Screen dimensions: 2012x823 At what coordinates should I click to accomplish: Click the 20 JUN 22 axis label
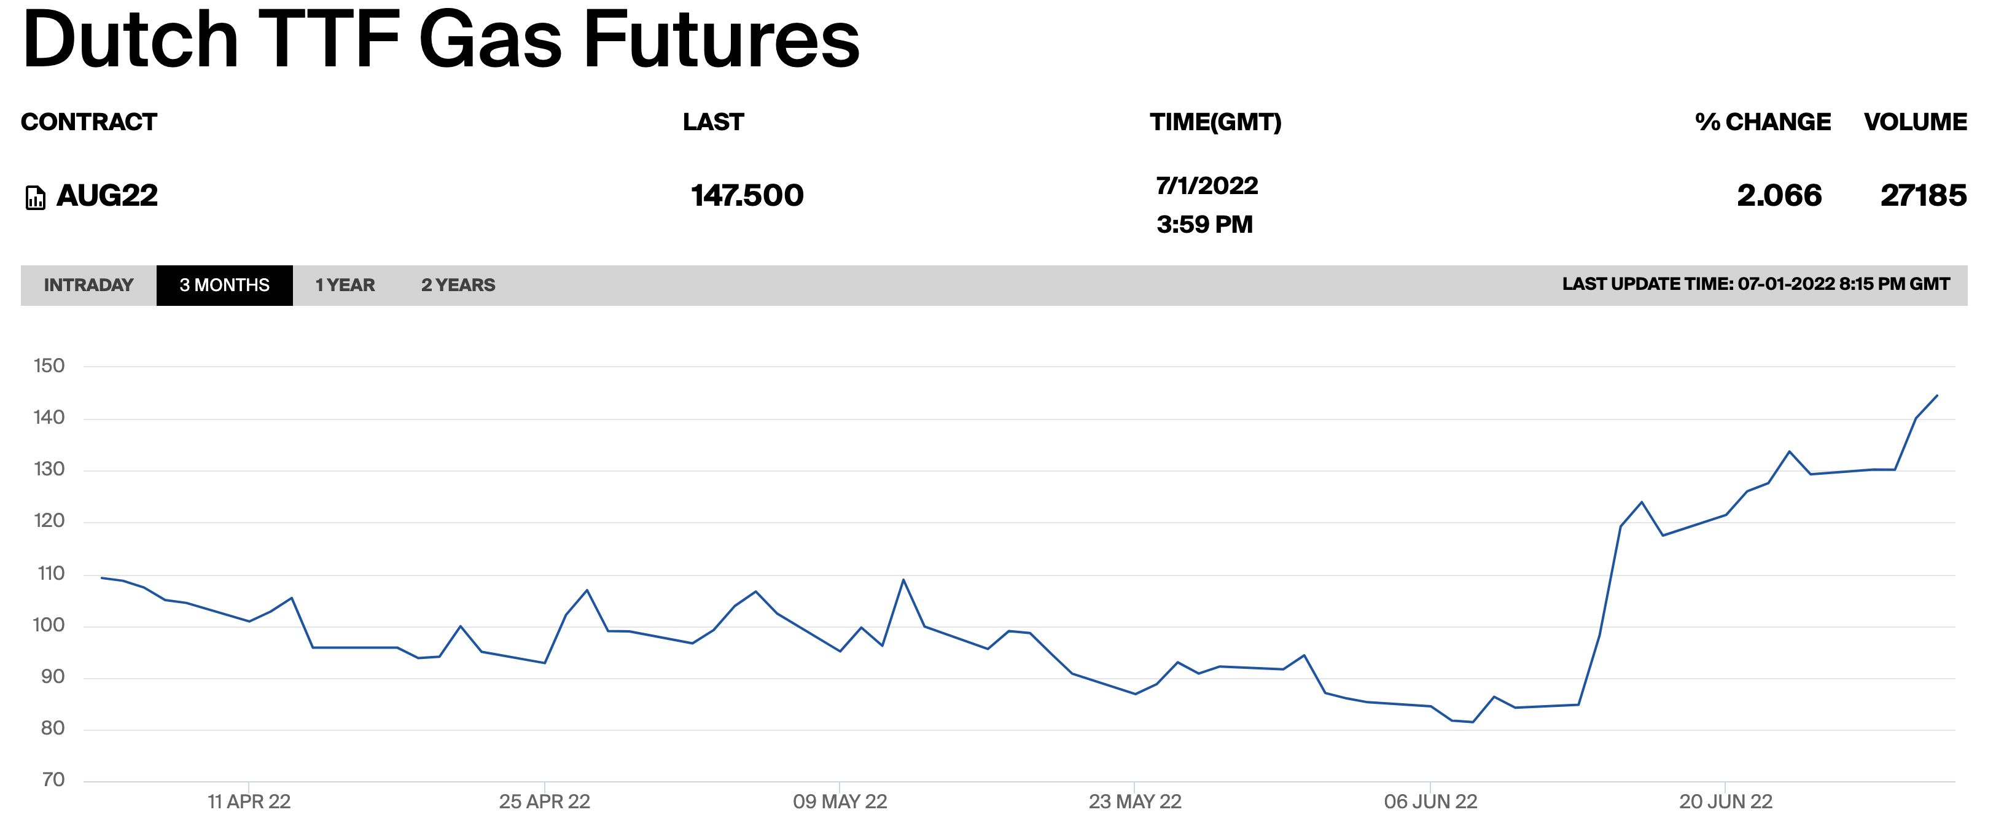point(1725,802)
